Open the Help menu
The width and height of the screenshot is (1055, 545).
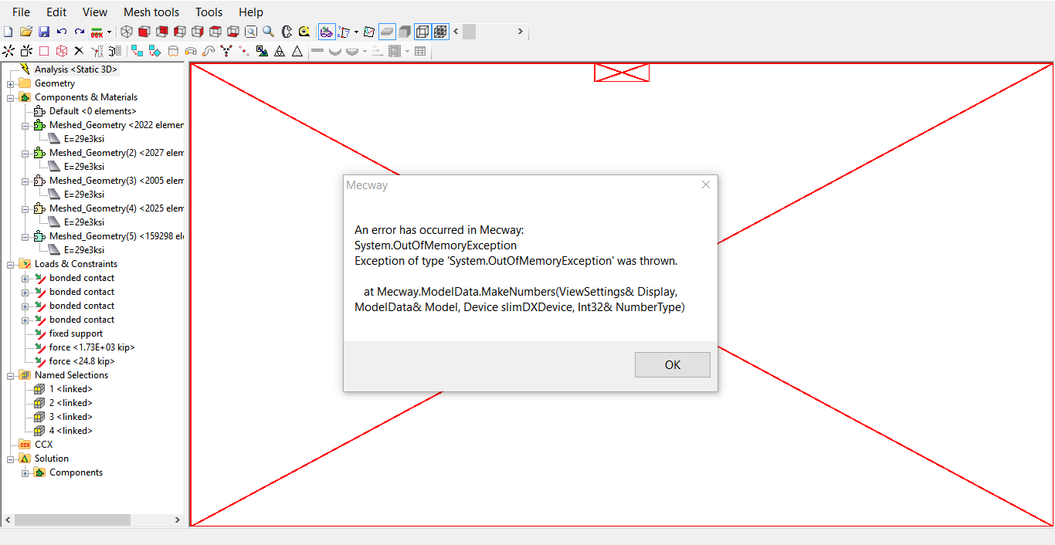pos(251,12)
